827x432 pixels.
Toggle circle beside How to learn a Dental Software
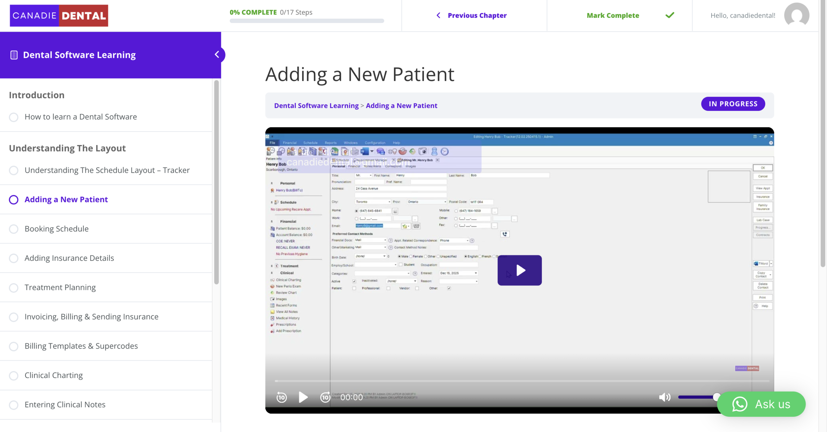[x=14, y=117]
